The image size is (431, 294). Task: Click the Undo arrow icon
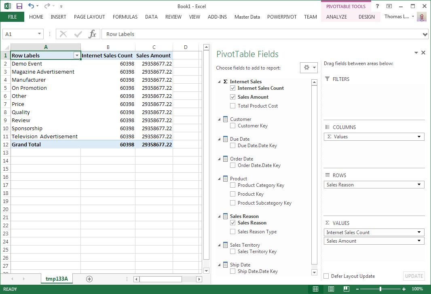(x=31, y=6)
